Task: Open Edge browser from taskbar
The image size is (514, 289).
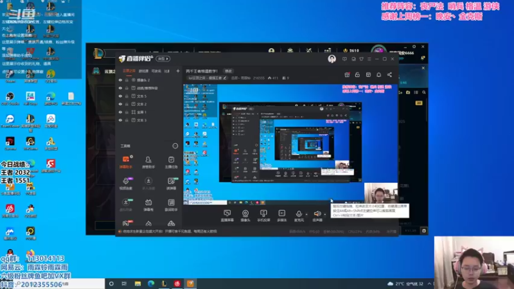Action: 151,284
